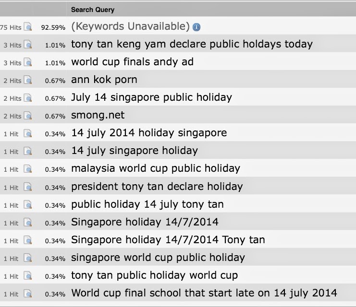Open magnifier icon for president tony tan declare holiday
Viewport: 356px width, 307px height.
click(x=28, y=187)
